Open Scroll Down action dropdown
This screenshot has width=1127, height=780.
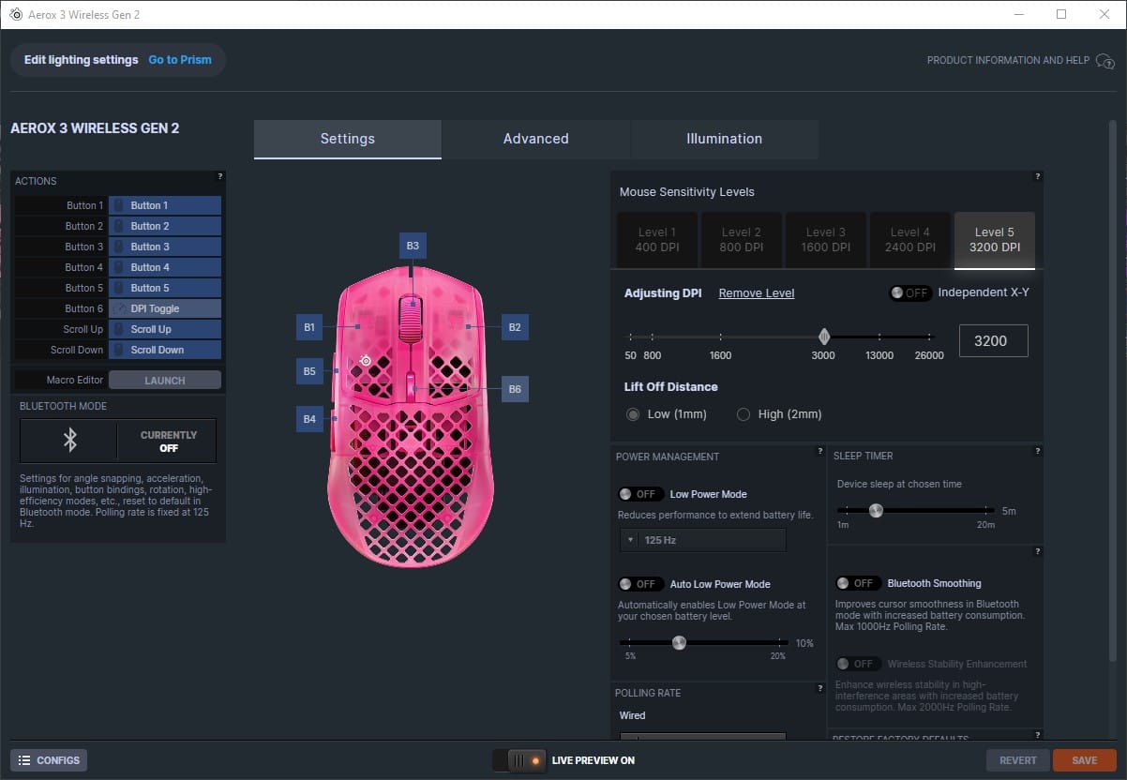(165, 350)
